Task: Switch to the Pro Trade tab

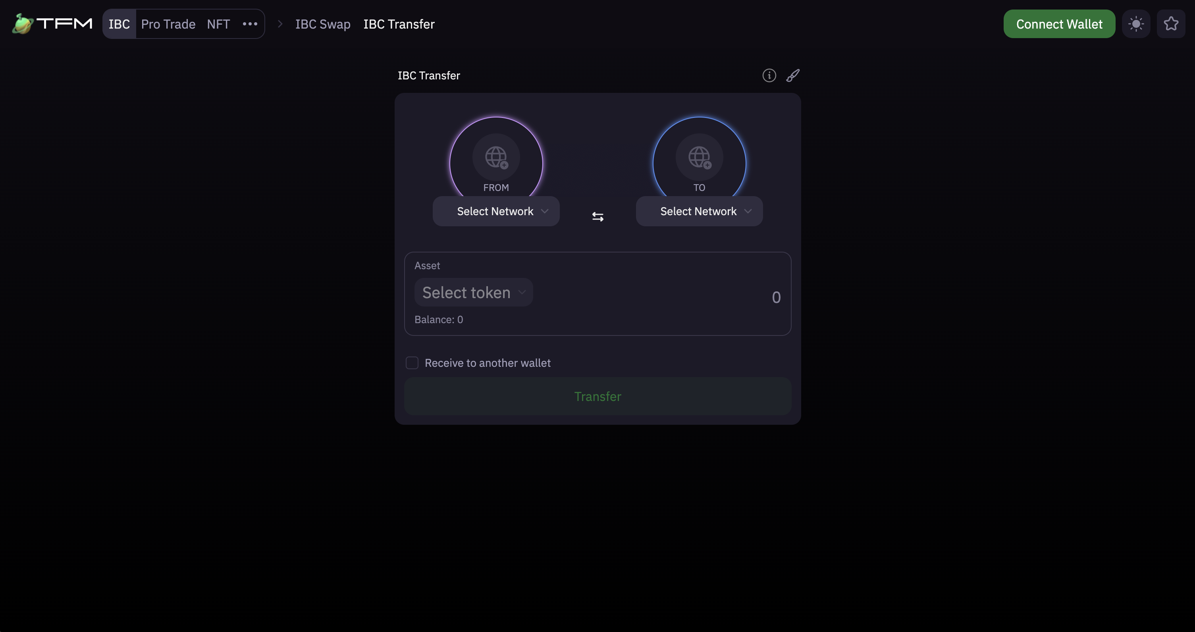Action: click(168, 24)
